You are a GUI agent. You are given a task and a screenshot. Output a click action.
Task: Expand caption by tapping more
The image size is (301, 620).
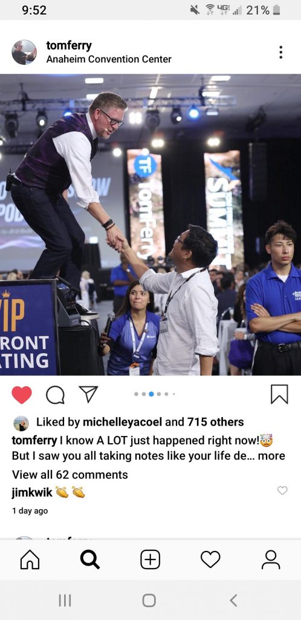(x=271, y=455)
